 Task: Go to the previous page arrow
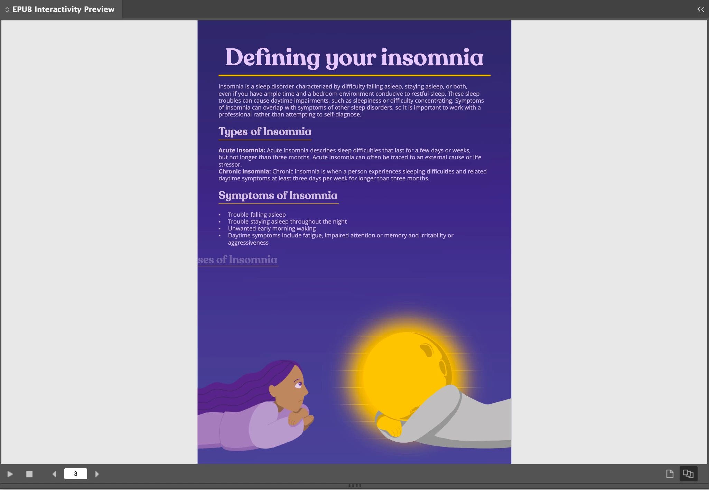pyautogui.click(x=54, y=474)
